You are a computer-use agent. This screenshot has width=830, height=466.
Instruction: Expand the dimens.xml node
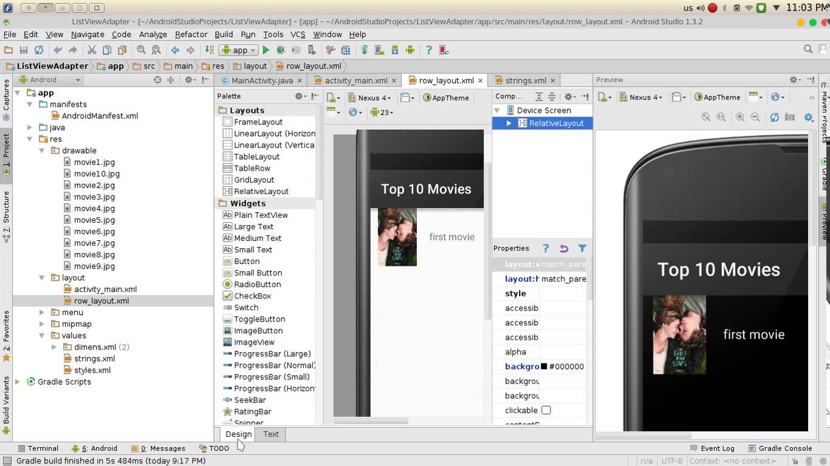54,347
